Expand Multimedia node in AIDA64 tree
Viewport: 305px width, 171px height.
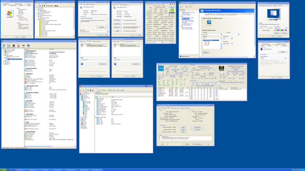click(x=81, y=117)
